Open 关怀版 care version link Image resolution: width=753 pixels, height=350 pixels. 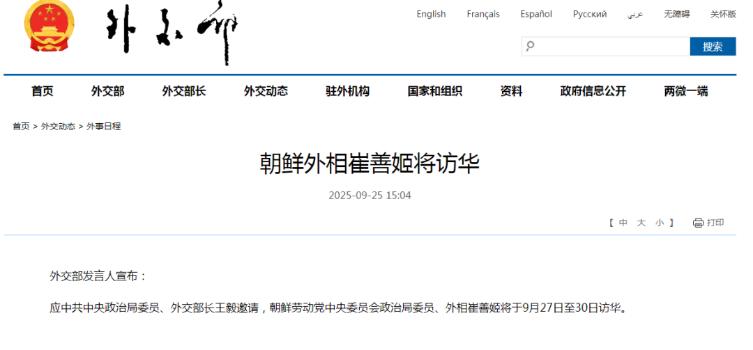[723, 15]
